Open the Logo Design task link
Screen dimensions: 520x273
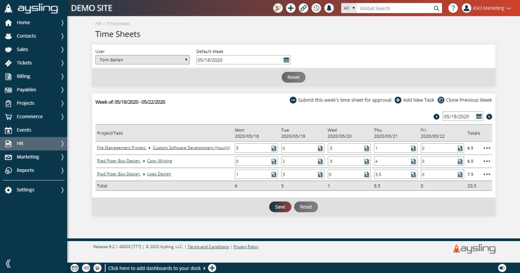tap(159, 174)
